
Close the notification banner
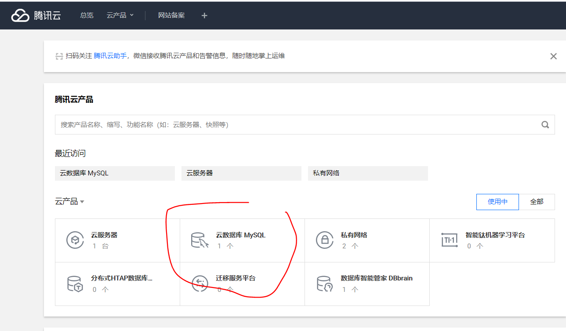coord(554,56)
